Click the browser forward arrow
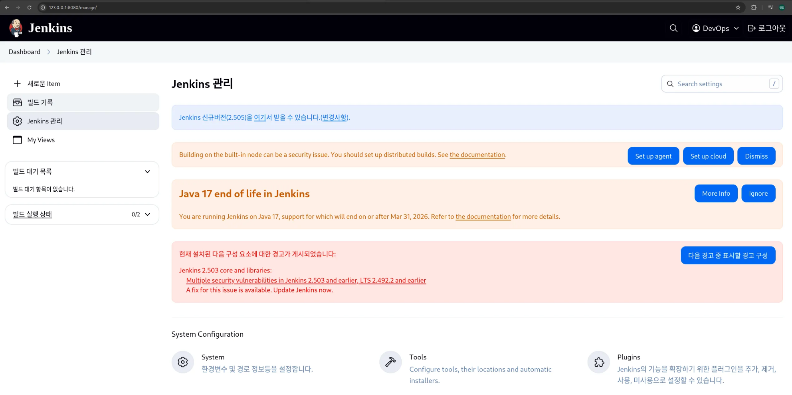 [18, 7]
